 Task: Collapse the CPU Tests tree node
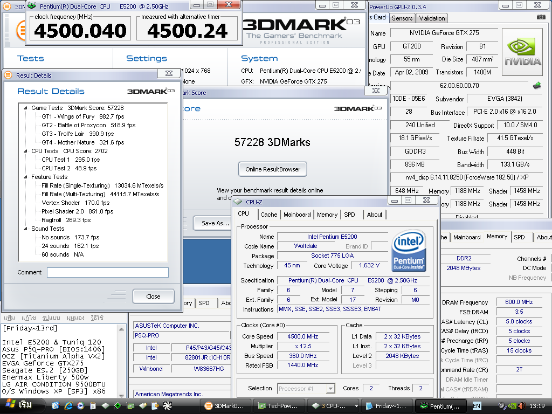pos(25,151)
